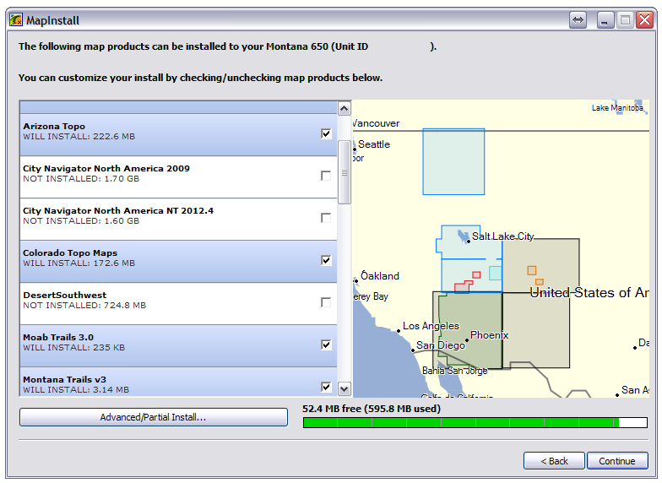Open Advanced/Partial Install options
662x483 pixels.
pyautogui.click(x=153, y=417)
